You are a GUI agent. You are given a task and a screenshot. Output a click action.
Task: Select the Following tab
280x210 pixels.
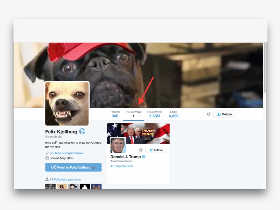click(x=133, y=114)
